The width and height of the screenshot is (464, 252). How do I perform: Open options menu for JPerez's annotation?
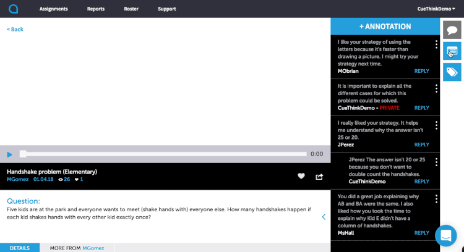pos(436,125)
